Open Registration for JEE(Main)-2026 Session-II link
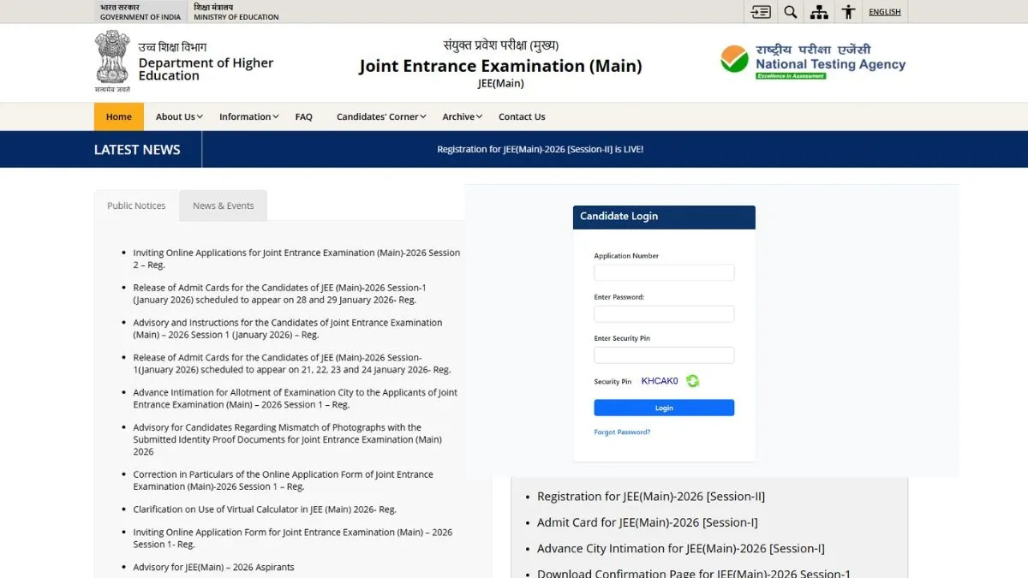The height and width of the screenshot is (578, 1028). [650, 497]
